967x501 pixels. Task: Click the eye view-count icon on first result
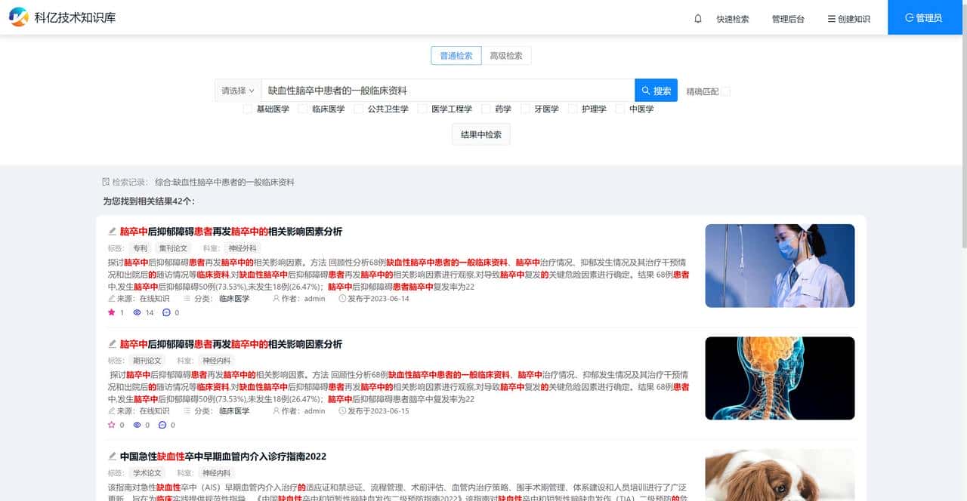click(136, 312)
